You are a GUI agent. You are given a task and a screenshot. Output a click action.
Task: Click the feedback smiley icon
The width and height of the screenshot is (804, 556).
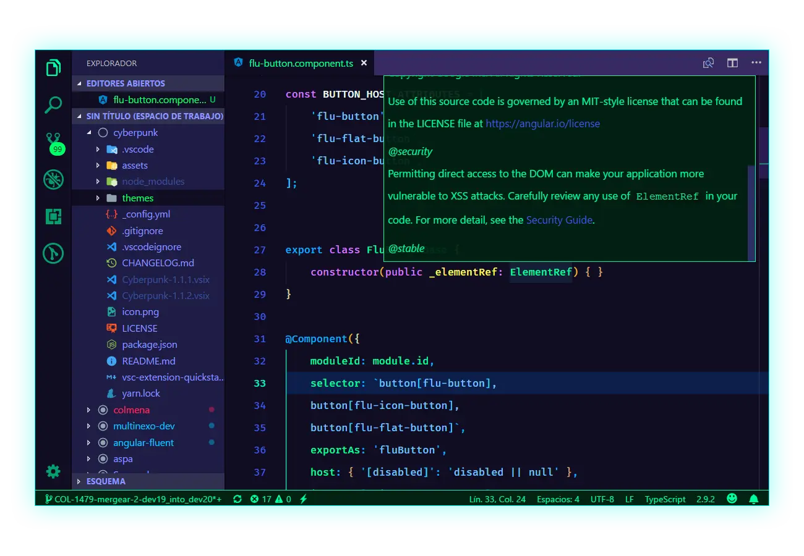click(732, 499)
